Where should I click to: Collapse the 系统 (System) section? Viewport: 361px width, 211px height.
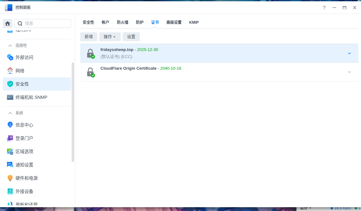pos(10,113)
